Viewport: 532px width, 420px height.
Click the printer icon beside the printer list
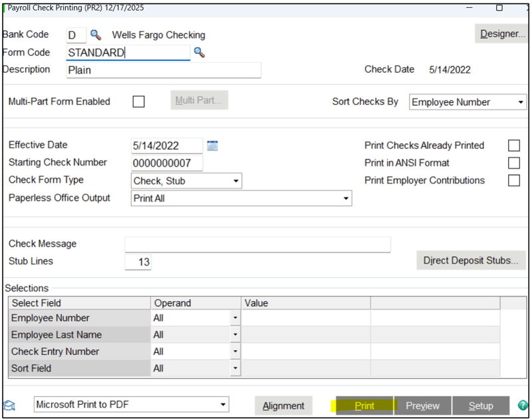tap(10, 405)
